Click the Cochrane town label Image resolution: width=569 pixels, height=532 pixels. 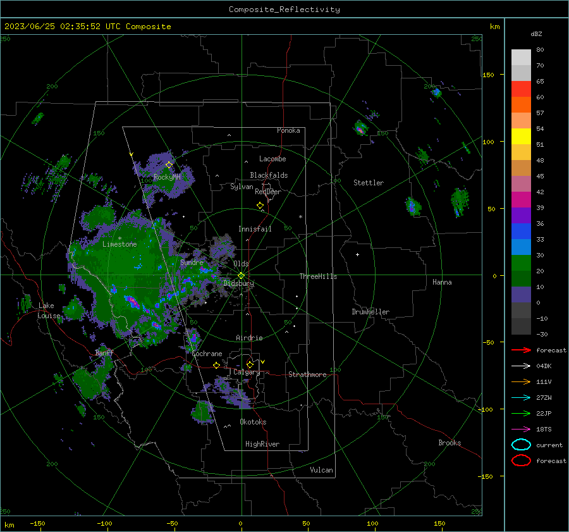(207, 354)
